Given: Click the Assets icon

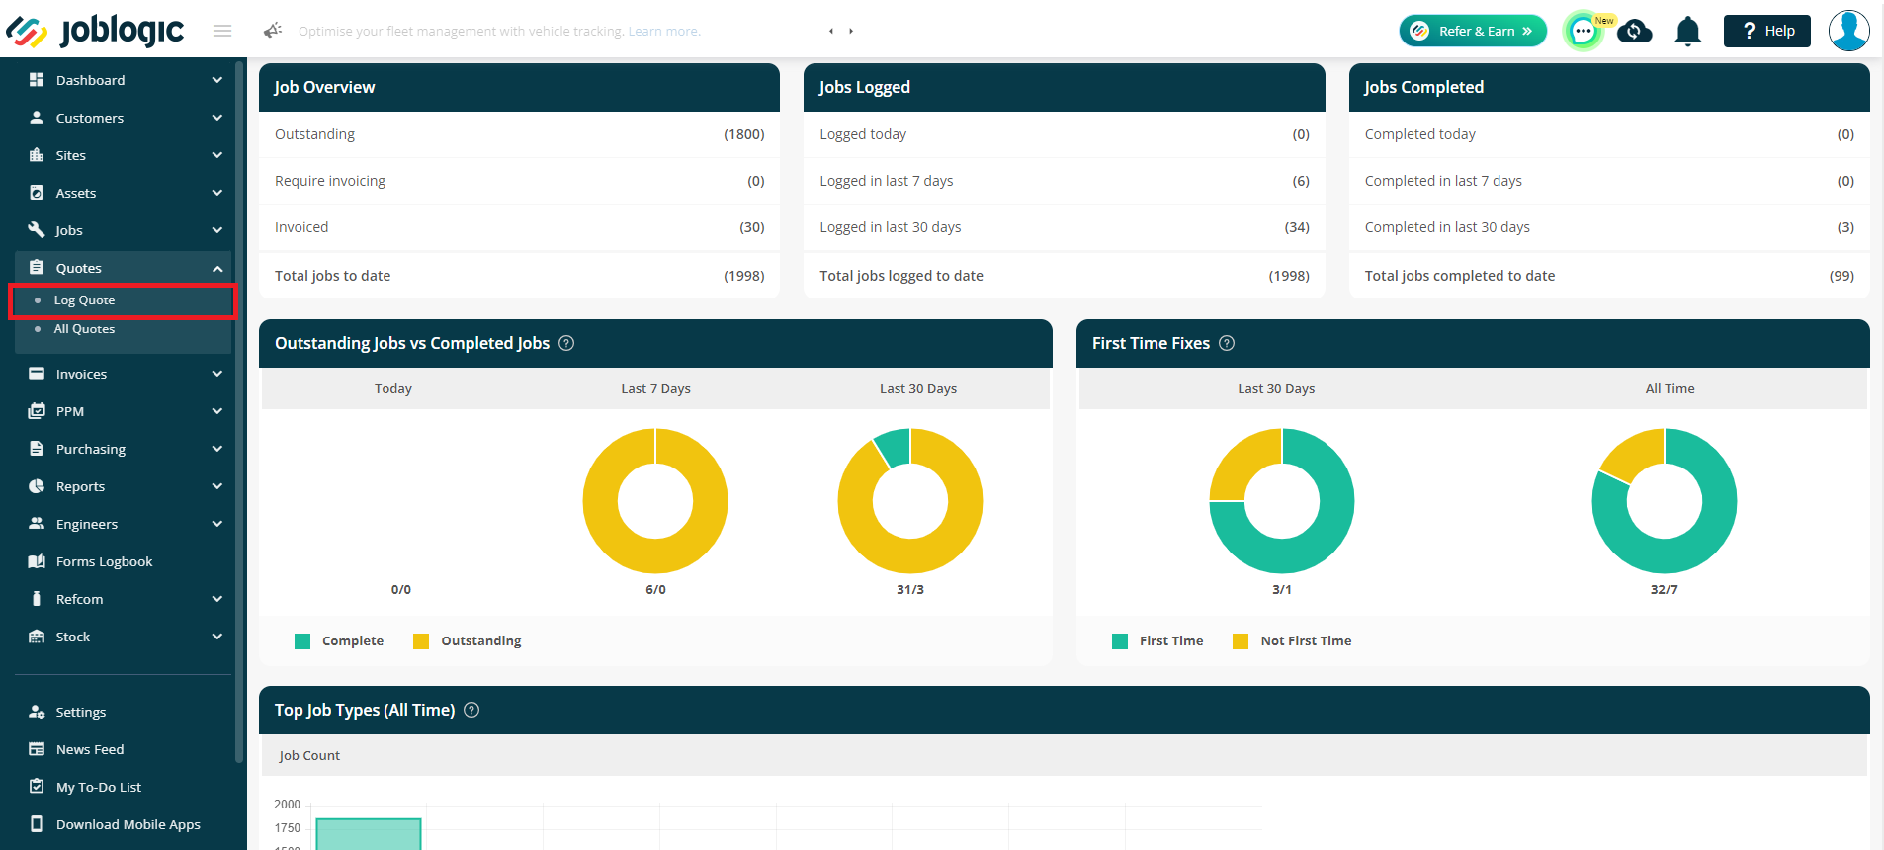Looking at the screenshot, I should tap(37, 193).
